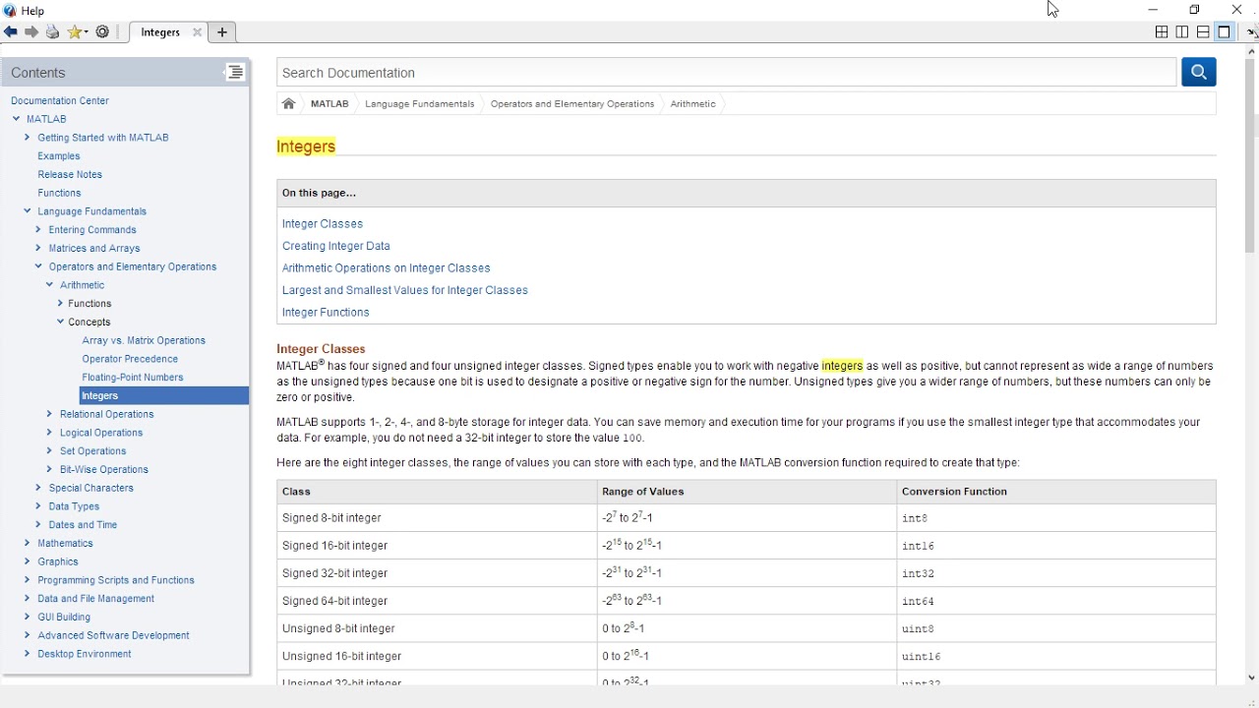Go to documentation home via house icon
This screenshot has width=1259, height=708.
pyautogui.click(x=288, y=104)
